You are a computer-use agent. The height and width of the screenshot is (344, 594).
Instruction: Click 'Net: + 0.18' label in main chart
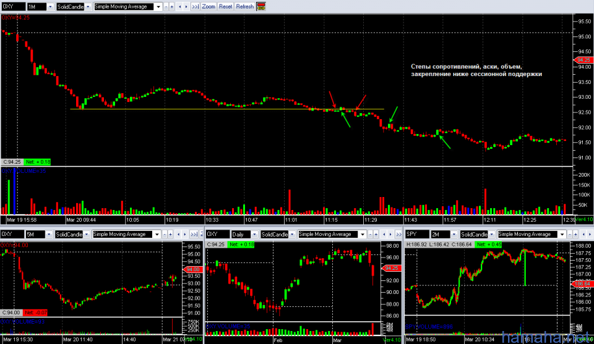click(x=38, y=162)
